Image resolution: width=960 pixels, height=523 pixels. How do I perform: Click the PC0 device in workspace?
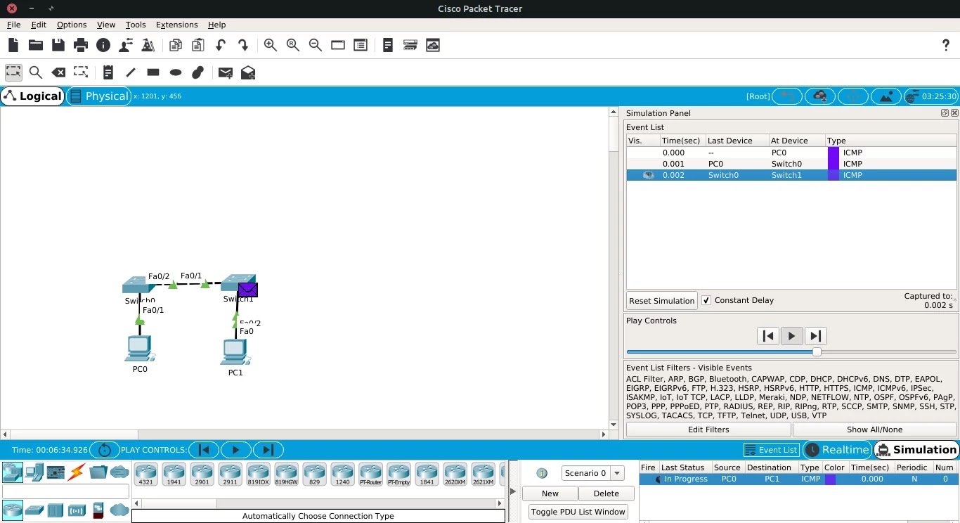click(139, 349)
